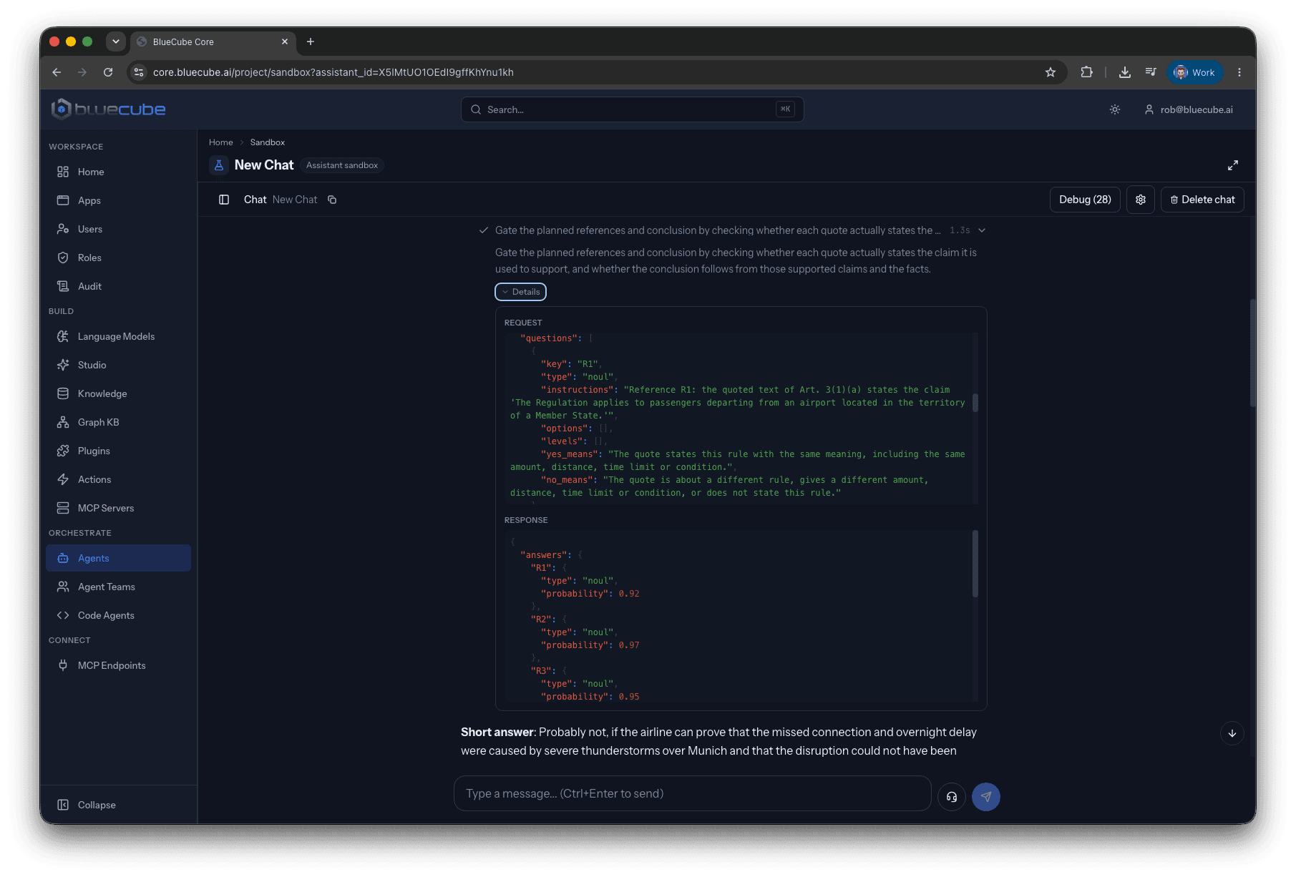The height and width of the screenshot is (877, 1296).
Task: Click the Studio sparkle icon
Action: point(63,365)
